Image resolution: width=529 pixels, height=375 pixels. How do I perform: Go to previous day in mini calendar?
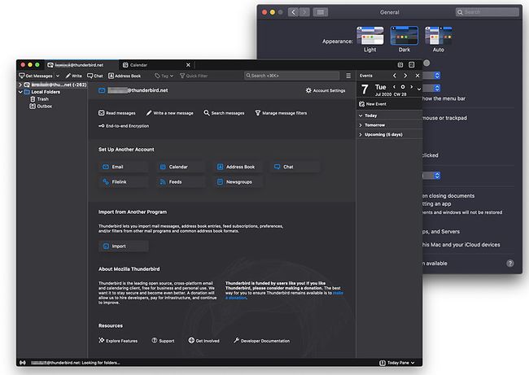coord(394,87)
